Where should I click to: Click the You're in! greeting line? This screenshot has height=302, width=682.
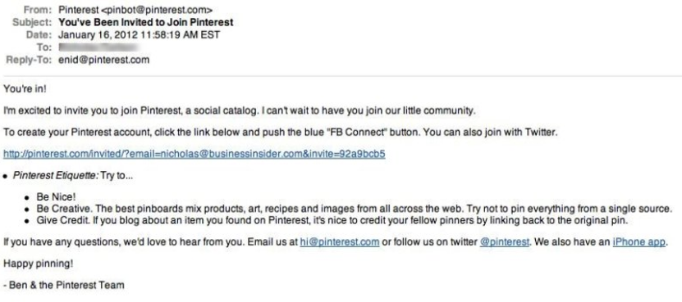point(25,89)
